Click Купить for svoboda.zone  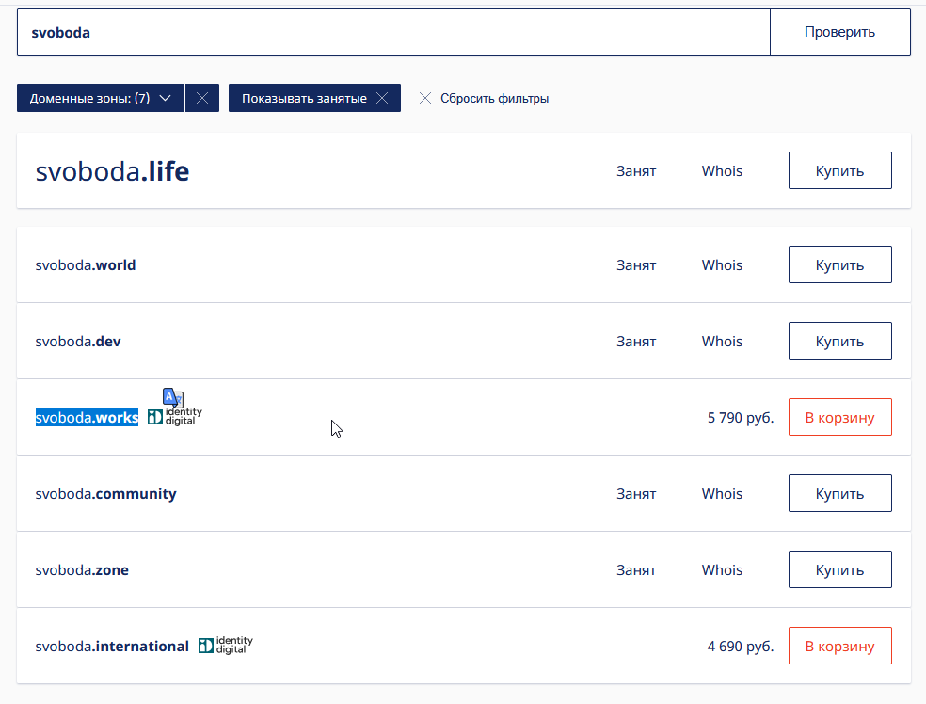coord(839,569)
